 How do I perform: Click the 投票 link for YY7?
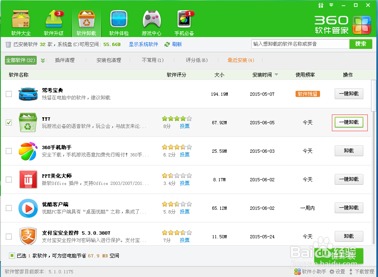coord(185,126)
